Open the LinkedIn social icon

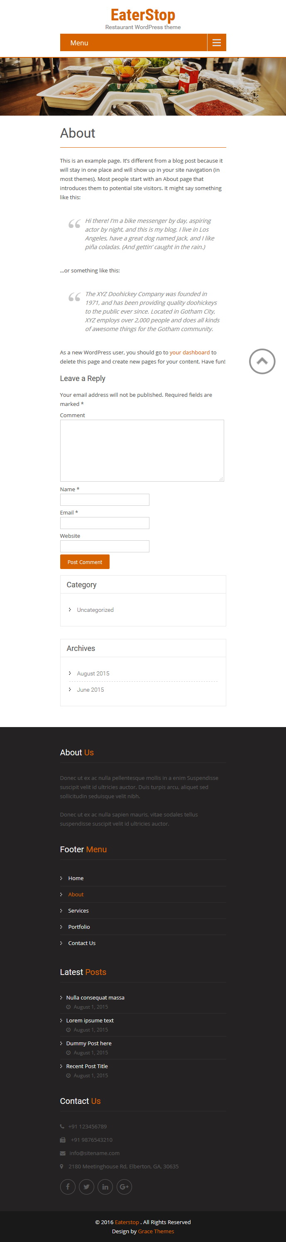105,1187
